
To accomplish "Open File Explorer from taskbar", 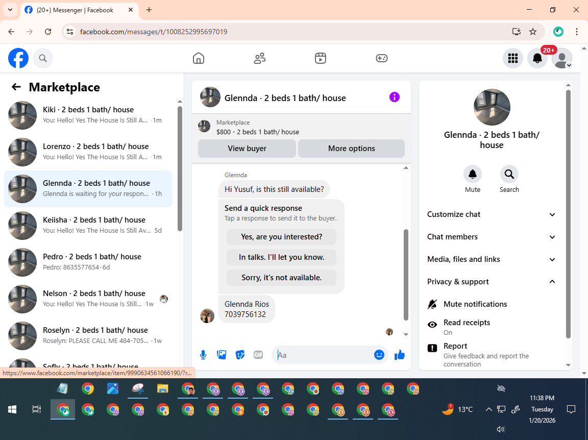I will click(x=162, y=389).
